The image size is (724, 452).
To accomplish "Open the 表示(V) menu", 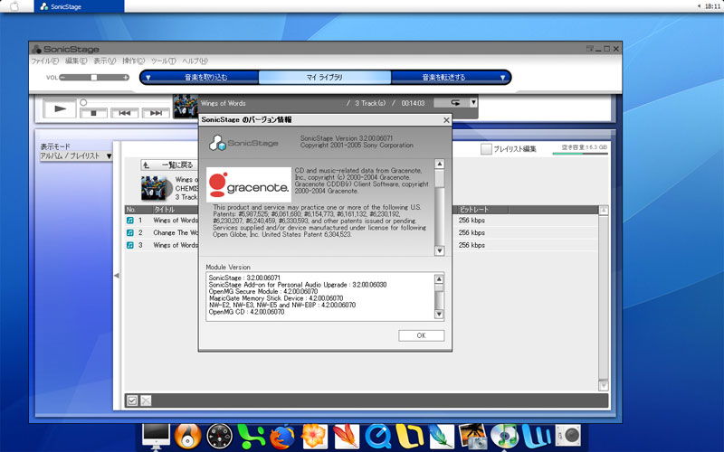I will [x=105, y=61].
